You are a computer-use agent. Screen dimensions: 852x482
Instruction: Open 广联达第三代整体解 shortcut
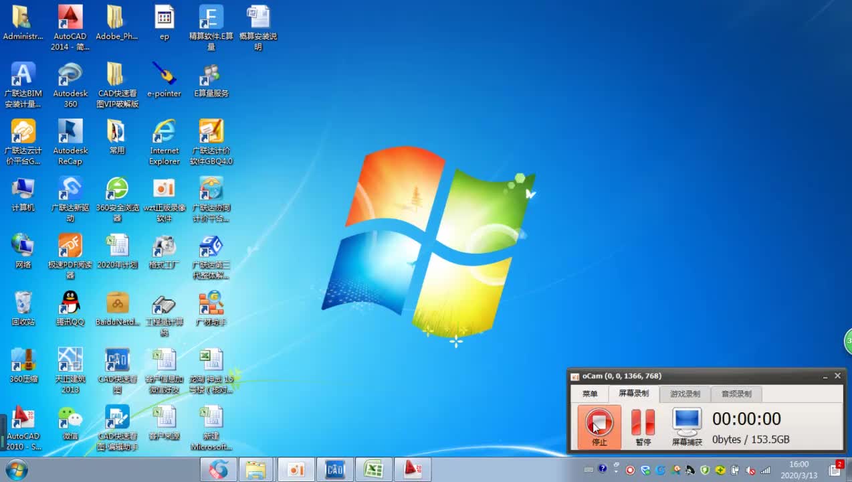tap(211, 256)
